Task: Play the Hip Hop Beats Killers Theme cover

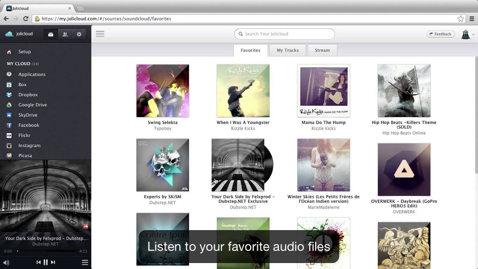Action: click(x=404, y=91)
